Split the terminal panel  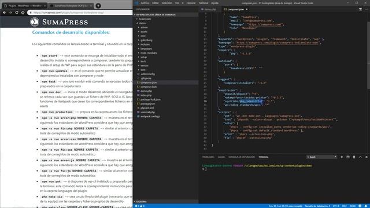348,157
